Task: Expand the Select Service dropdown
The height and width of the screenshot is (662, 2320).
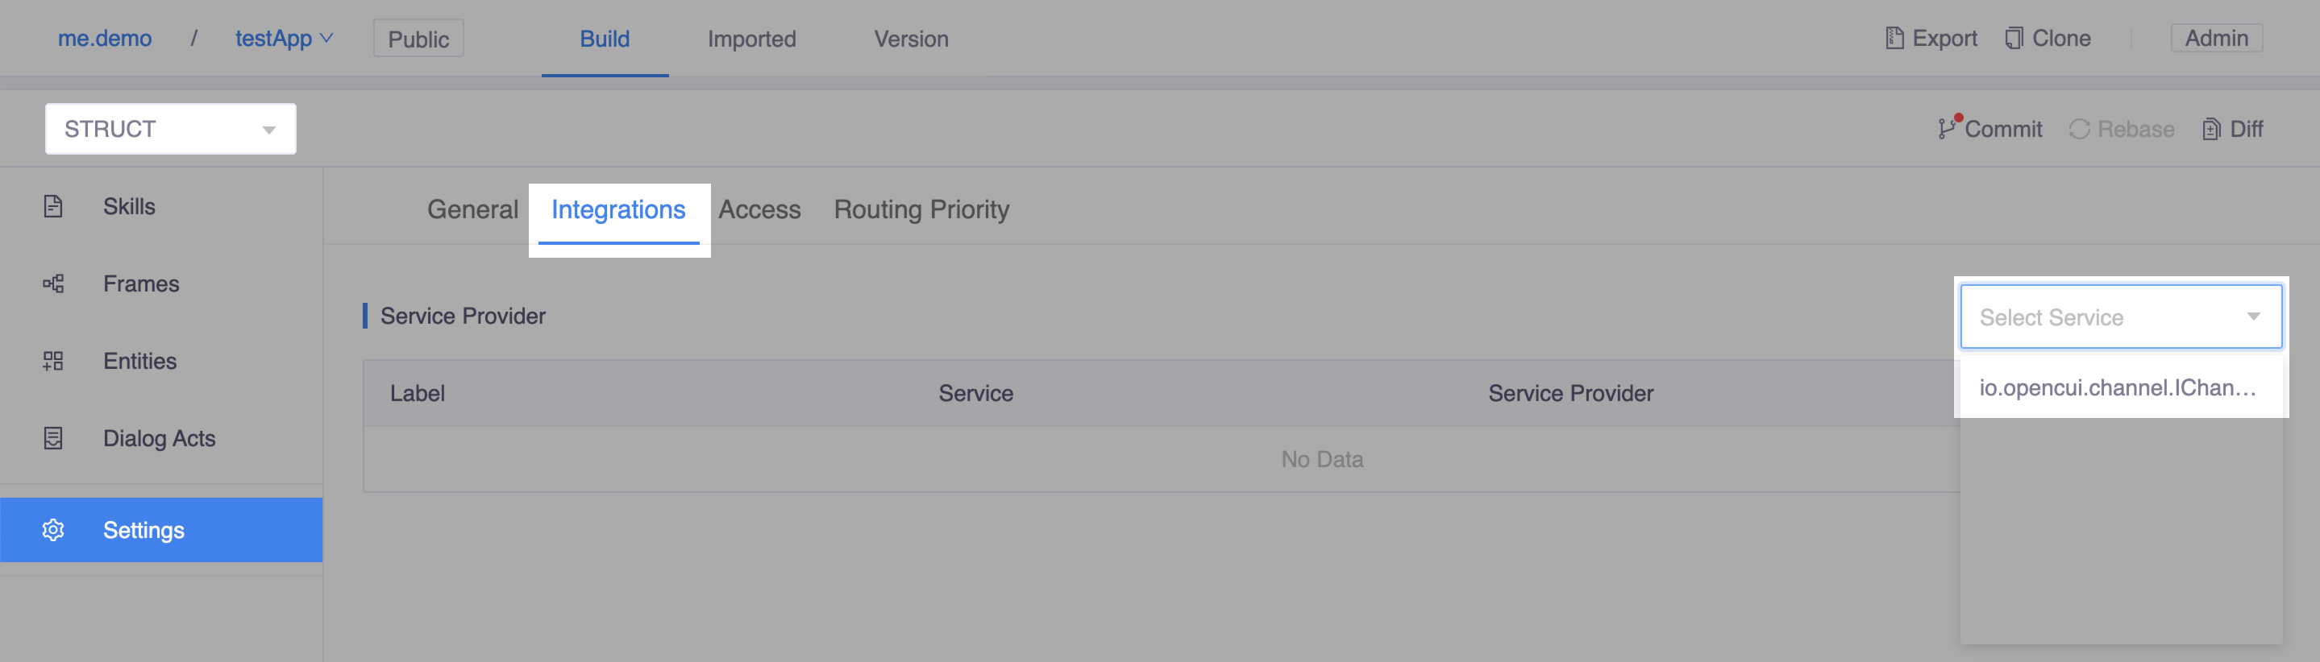Action: pos(2252,316)
